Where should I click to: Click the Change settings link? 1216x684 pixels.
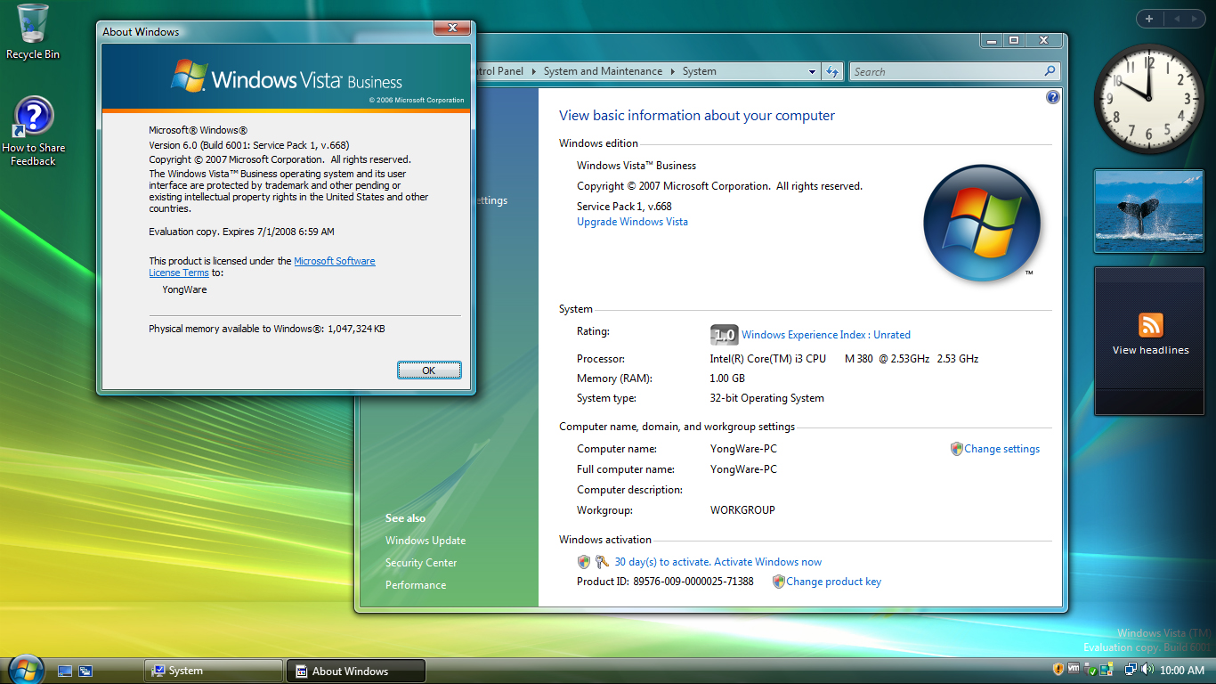coord(1001,449)
